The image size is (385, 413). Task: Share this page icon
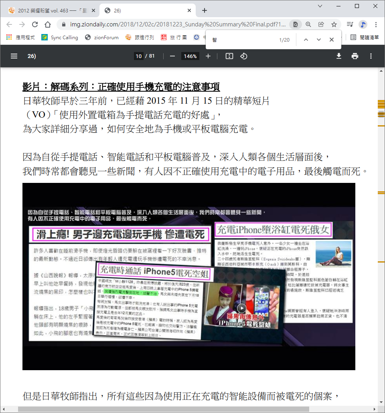321,24
